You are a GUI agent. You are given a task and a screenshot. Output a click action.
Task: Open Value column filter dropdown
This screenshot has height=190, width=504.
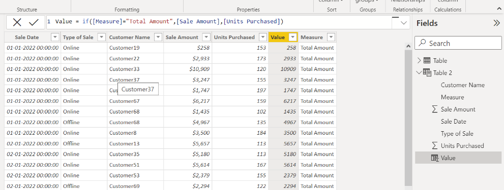[x=292, y=37]
